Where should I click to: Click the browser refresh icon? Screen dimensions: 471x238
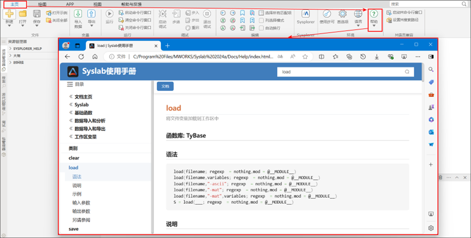point(81,57)
